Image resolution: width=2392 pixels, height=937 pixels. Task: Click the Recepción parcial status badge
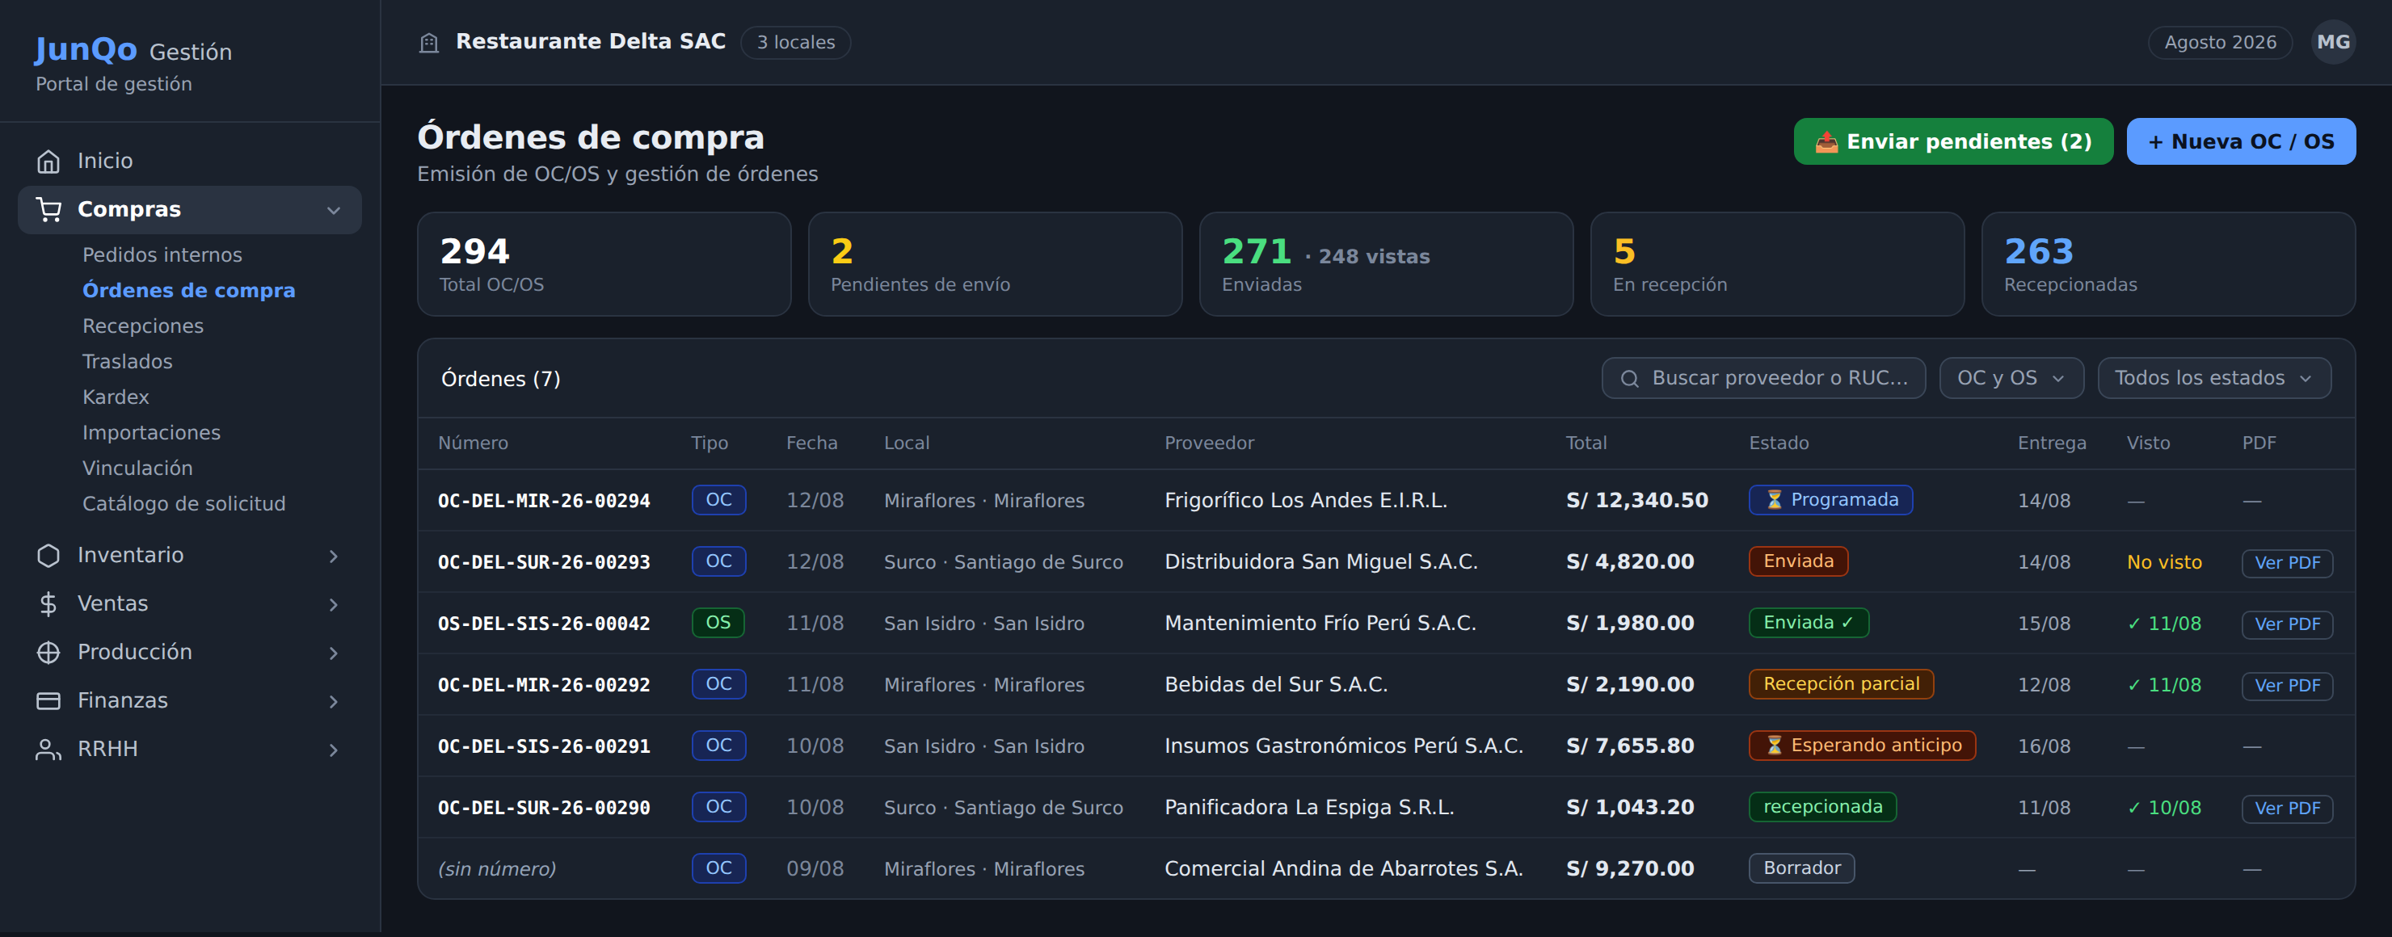click(x=1842, y=683)
